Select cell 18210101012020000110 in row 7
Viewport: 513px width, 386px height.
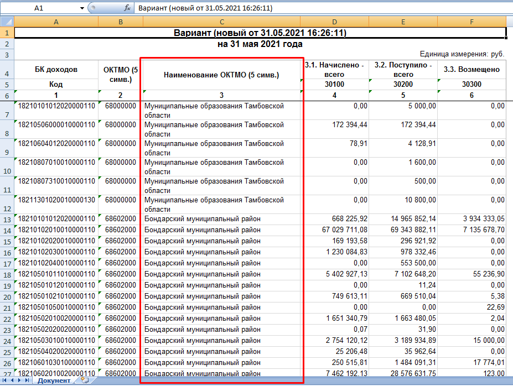point(56,111)
